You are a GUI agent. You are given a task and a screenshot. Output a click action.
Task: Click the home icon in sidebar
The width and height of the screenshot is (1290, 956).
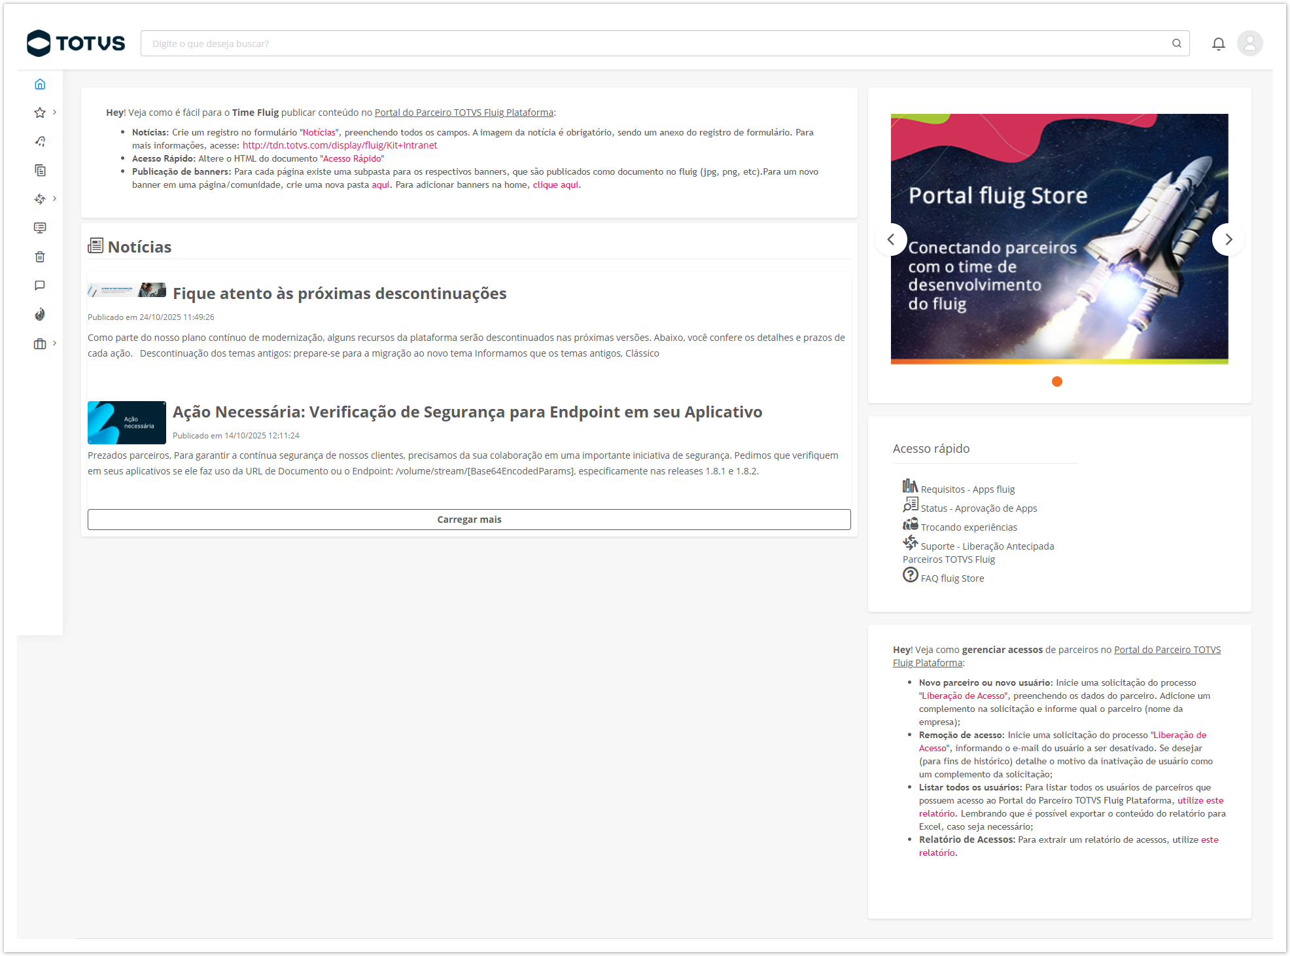coord(40,84)
